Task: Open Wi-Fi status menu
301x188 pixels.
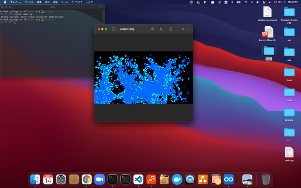Action: [x=246, y=2]
